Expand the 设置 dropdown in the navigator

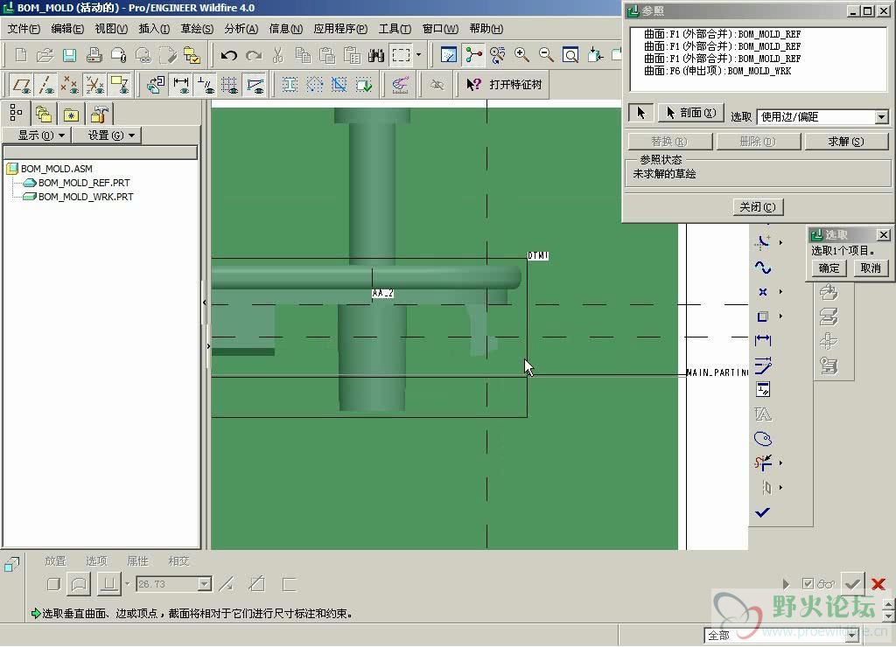107,136
